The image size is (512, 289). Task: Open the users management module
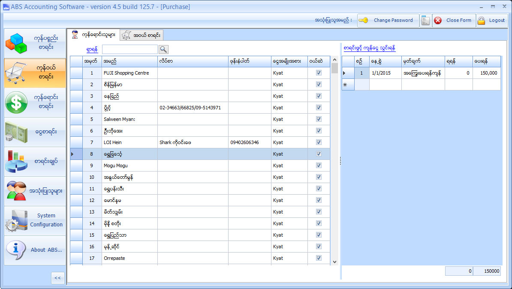35,191
